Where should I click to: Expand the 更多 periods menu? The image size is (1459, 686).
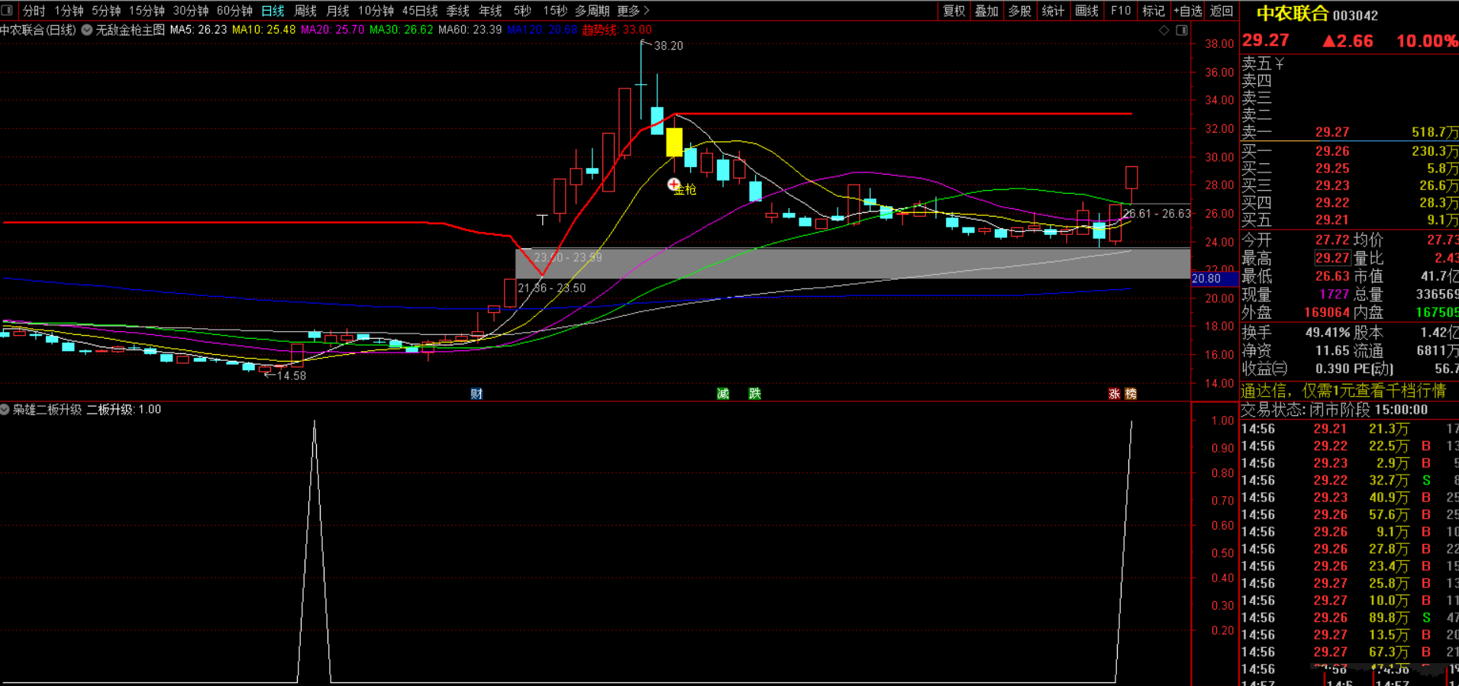pos(633,11)
